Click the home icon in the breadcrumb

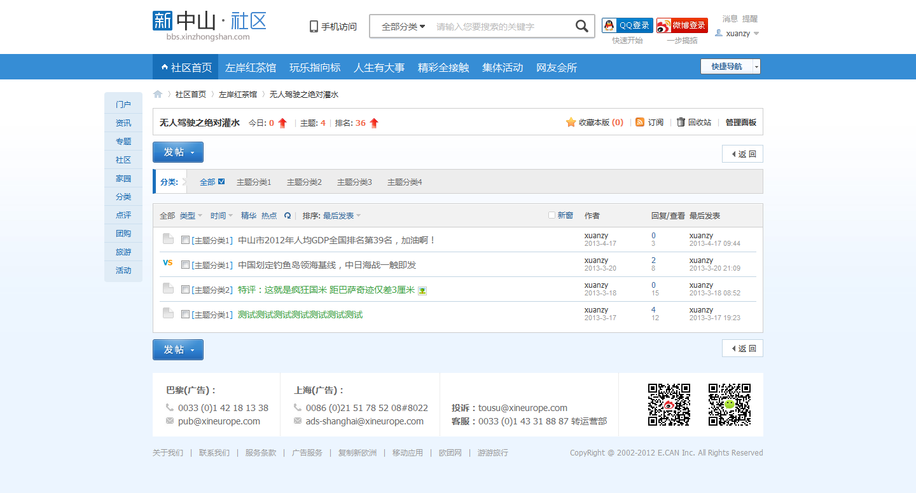(157, 93)
